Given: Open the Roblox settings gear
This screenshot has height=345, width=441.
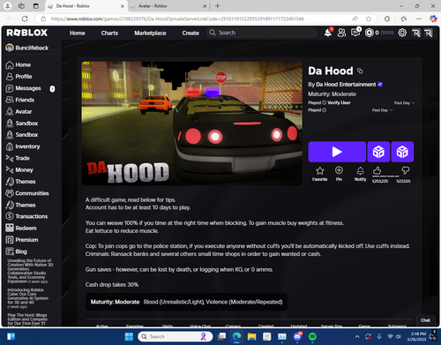Looking at the screenshot, I should (x=402, y=33).
